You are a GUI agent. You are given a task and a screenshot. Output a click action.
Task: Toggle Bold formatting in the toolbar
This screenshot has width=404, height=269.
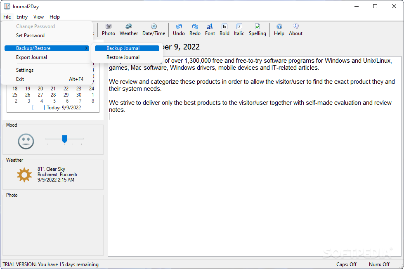(224, 30)
